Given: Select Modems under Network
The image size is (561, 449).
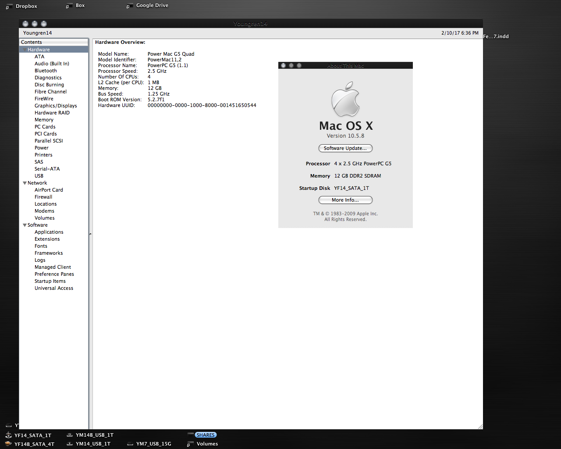Looking at the screenshot, I should coord(44,211).
